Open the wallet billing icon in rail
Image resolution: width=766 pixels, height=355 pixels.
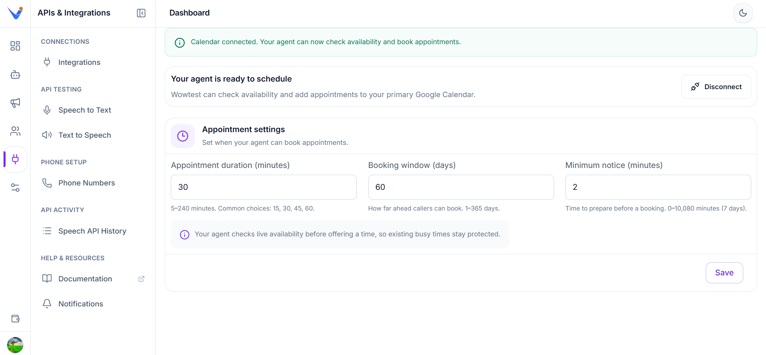15,318
